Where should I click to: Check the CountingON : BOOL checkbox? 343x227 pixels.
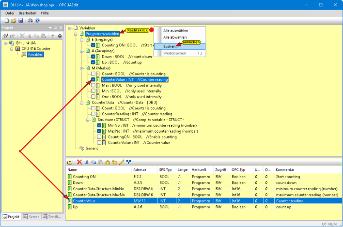tap(99, 137)
